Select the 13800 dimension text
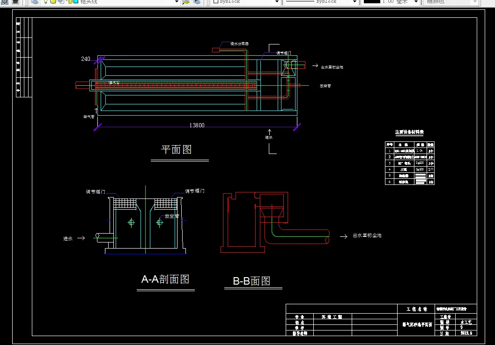The width and height of the screenshot is (495, 345). (x=197, y=125)
